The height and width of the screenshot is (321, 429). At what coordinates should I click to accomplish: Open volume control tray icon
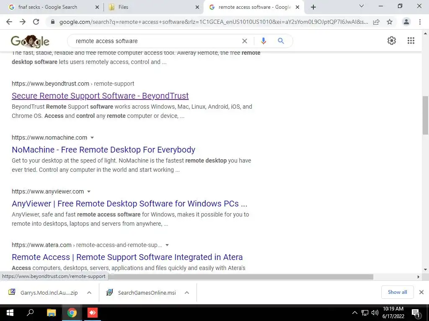click(375, 313)
